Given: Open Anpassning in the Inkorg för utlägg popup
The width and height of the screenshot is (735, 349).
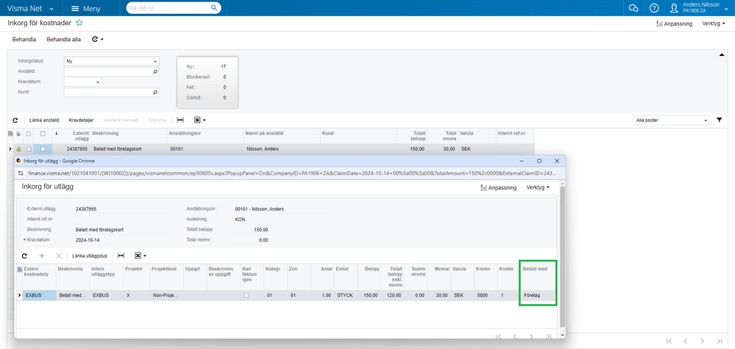Looking at the screenshot, I should (499, 188).
